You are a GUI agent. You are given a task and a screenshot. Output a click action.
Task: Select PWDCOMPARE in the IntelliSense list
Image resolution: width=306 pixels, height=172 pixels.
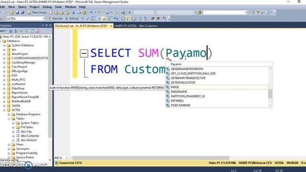pyautogui.click(x=217, y=105)
